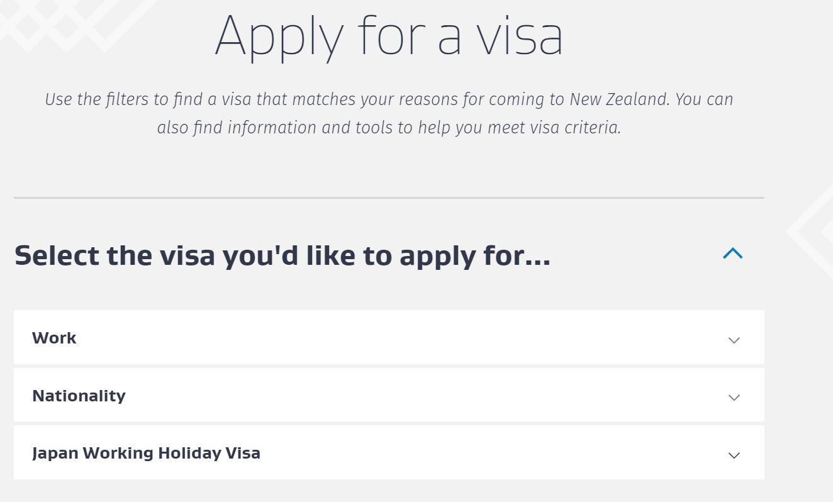Click the "Apply for a visa" page title
The width and height of the screenshot is (833, 502).
point(389,36)
